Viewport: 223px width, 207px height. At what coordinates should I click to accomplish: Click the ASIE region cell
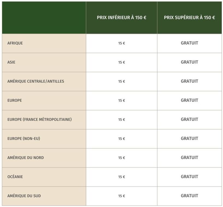(x=44, y=62)
